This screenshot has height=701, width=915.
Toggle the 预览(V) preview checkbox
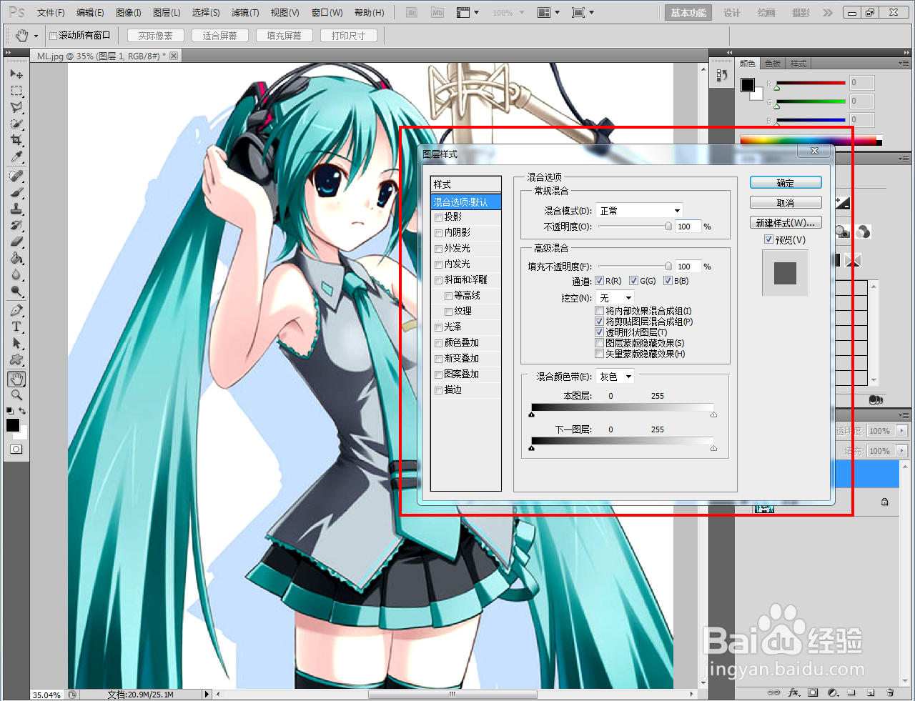tap(768, 239)
